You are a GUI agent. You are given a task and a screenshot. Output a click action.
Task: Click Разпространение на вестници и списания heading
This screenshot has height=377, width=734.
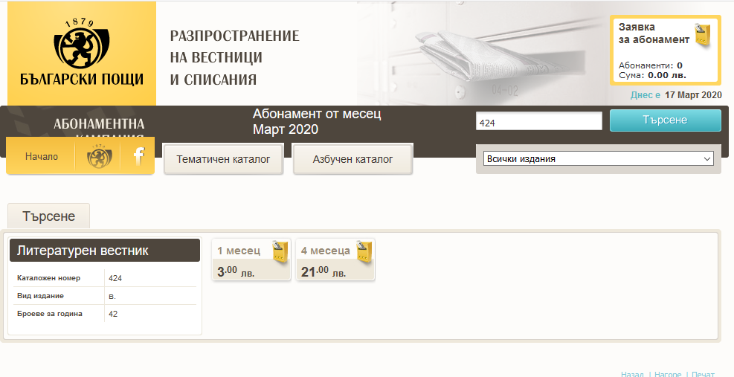234,57
